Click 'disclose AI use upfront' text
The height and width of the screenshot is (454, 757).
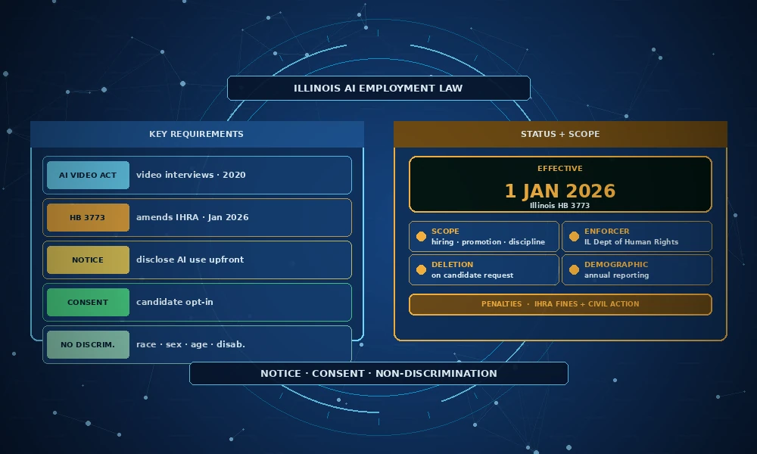tap(190, 260)
